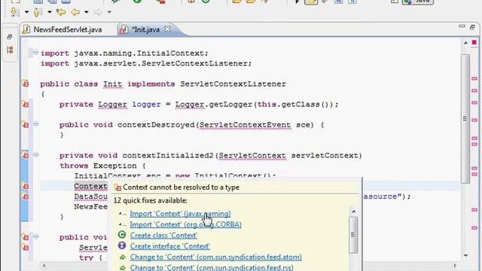Collapse the fold beside 'public voi' line
Viewport: 482px width, 271px height.
(x=35, y=236)
